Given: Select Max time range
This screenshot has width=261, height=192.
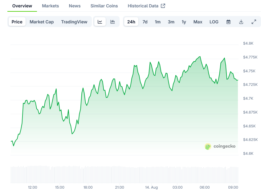Looking at the screenshot, I should pos(198,22).
